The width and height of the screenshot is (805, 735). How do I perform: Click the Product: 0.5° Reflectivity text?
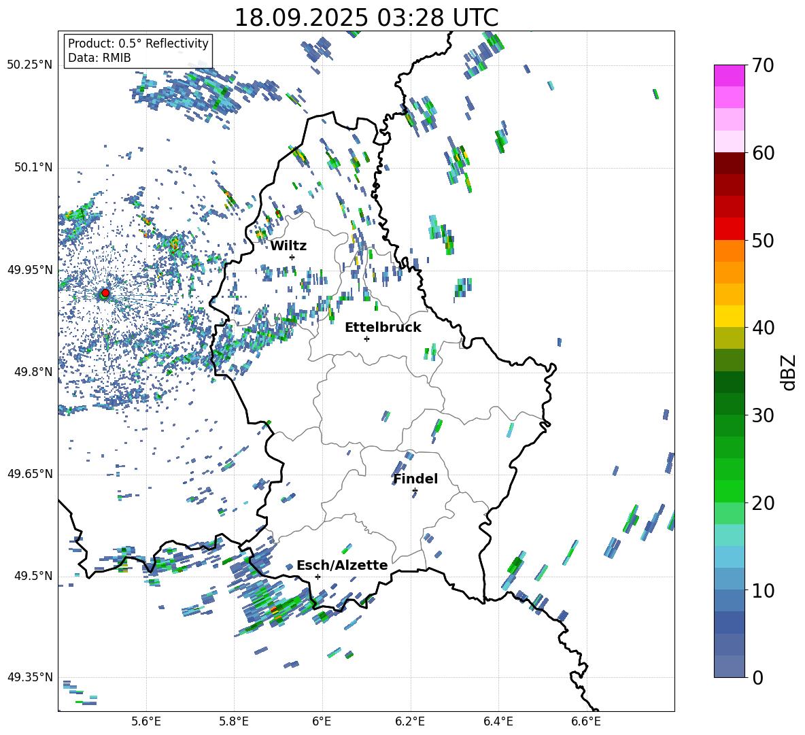(x=138, y=44)
